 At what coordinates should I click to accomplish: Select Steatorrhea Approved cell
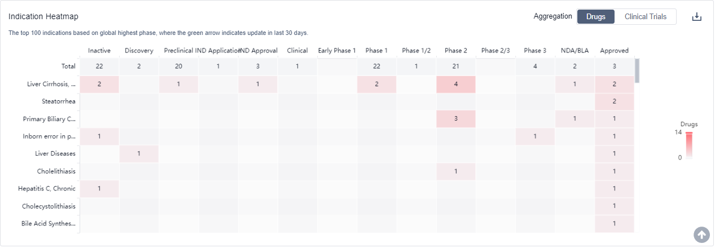(614, 101)
